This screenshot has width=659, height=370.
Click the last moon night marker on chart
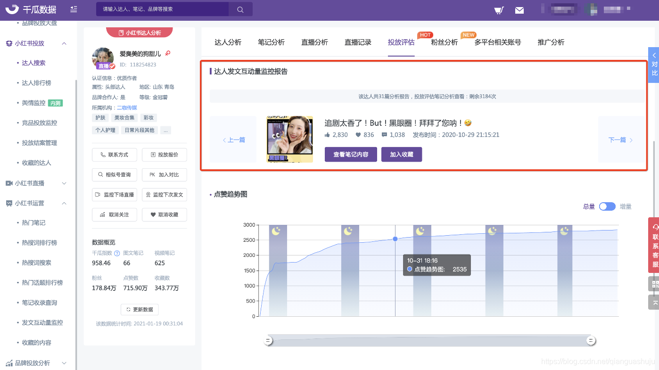(x=564, y=230)
